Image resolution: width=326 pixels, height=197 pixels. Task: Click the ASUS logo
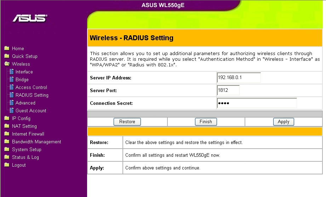coord(30,18)
